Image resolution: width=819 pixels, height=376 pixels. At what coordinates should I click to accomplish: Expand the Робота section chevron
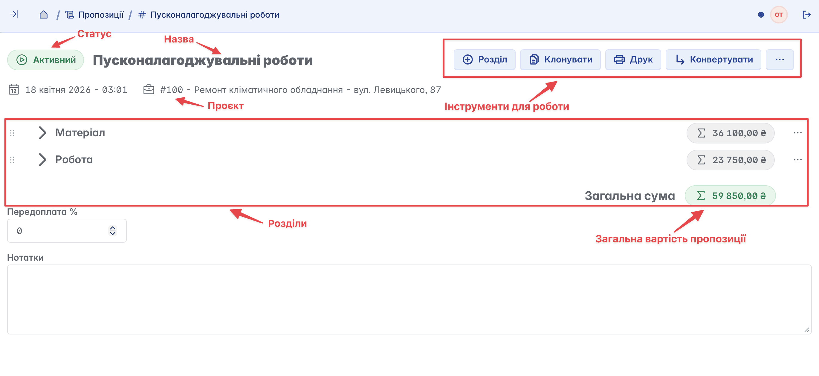(42, 160)
